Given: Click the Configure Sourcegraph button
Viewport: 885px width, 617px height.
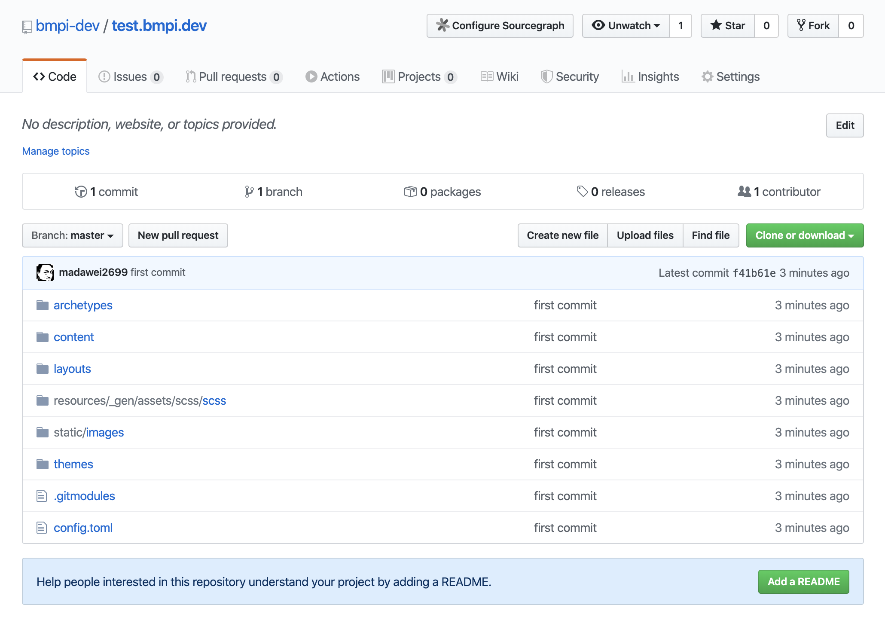Looking at the screenshot, I should click(x=500, y=26).
